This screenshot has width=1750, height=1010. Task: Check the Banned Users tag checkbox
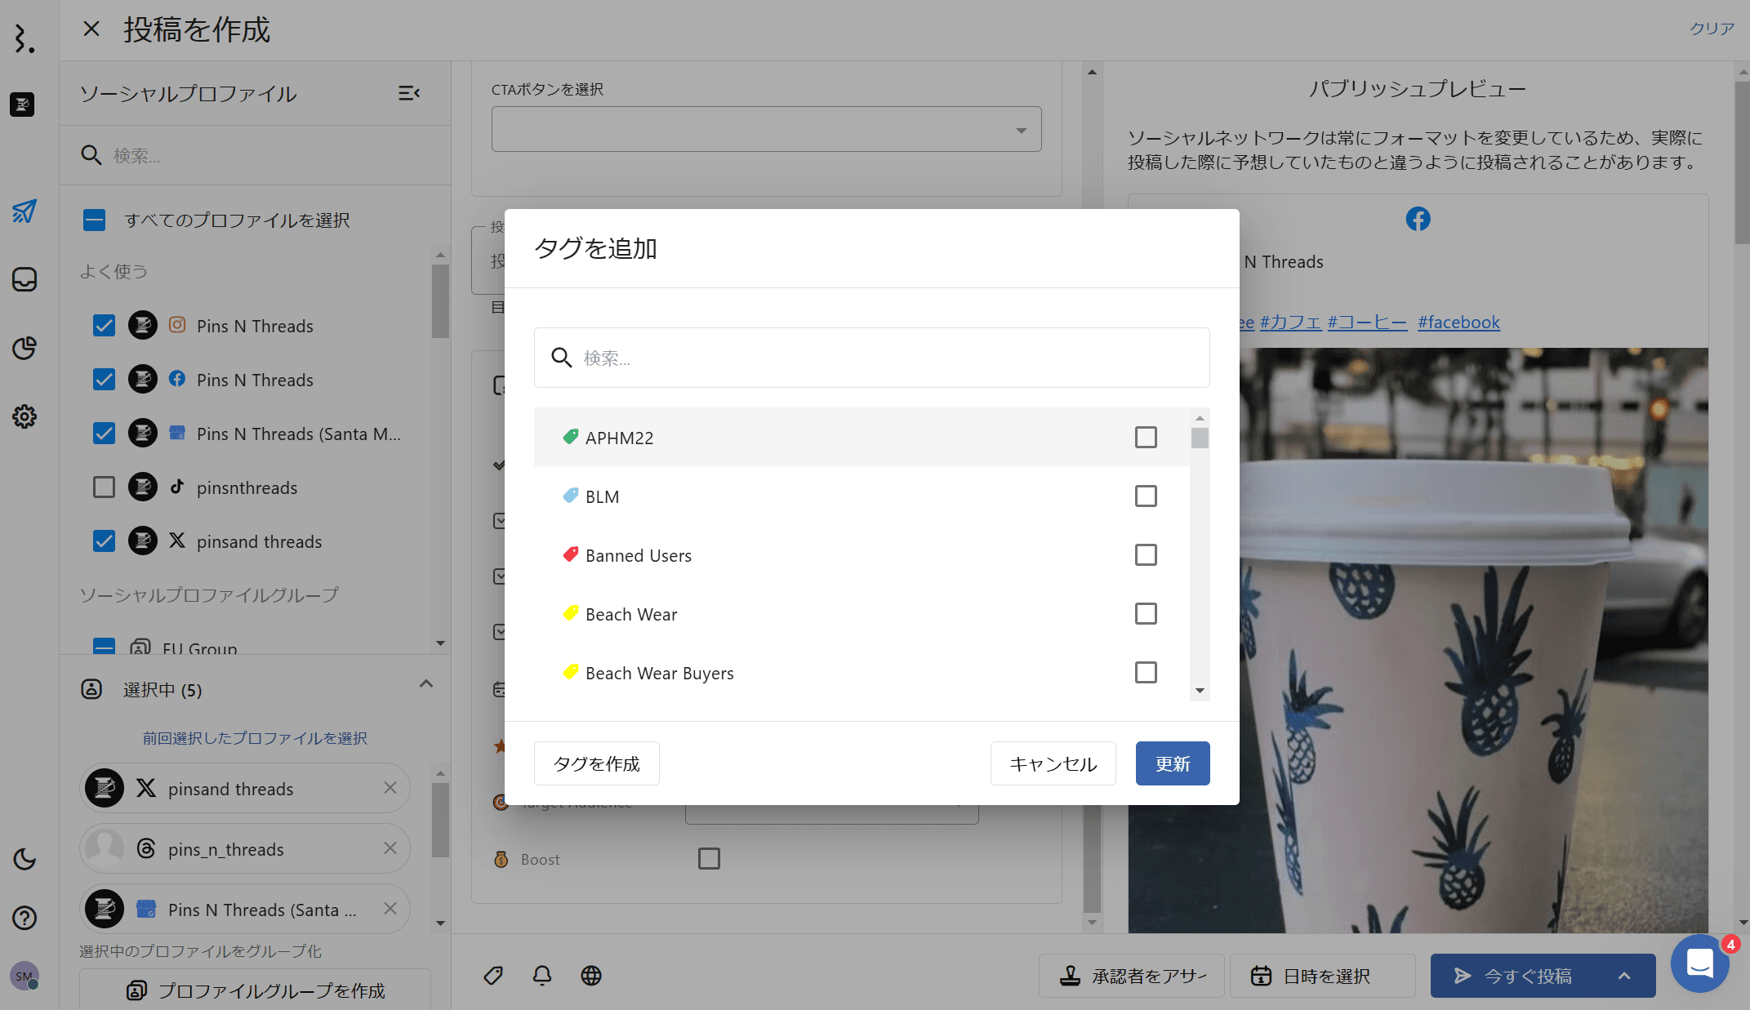click(x=1146, y=555)
